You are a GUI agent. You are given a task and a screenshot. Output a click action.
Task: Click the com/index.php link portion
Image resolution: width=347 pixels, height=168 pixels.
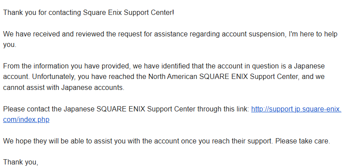(x=26, y=120)
